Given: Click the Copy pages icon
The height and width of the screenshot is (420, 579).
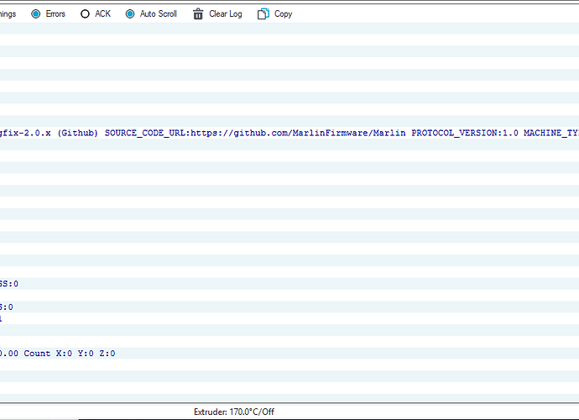Looking at the screenshot, I should (x=263, y=14).
